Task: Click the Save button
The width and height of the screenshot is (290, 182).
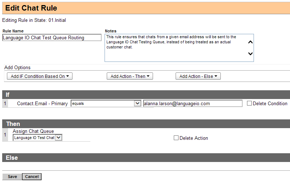Action: point(12,177)
